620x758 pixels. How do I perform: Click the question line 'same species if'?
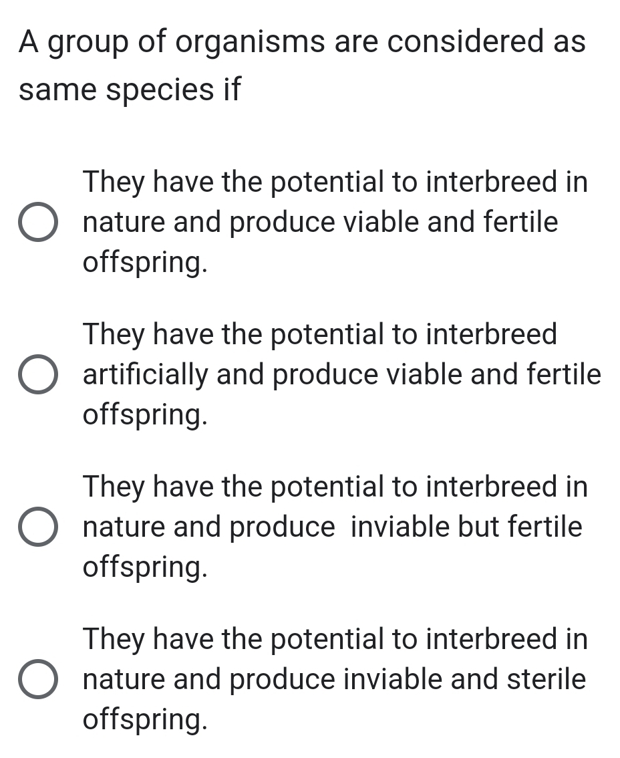pos(130,89)
